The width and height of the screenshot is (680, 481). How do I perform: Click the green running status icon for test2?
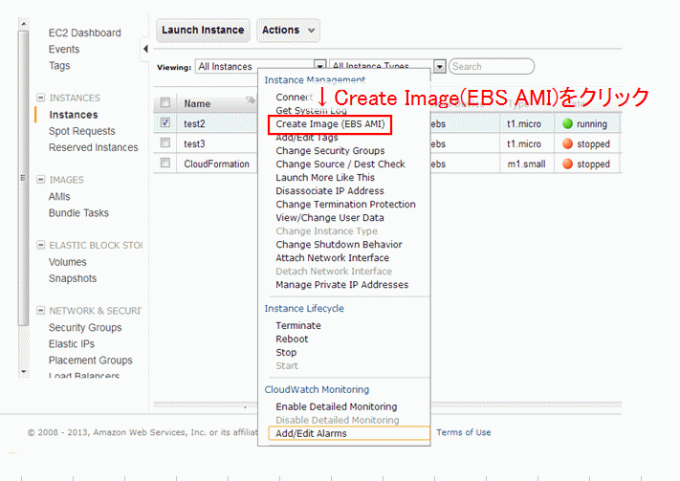[568, 123]
